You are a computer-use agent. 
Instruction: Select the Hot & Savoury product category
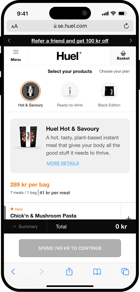point(30,94)
